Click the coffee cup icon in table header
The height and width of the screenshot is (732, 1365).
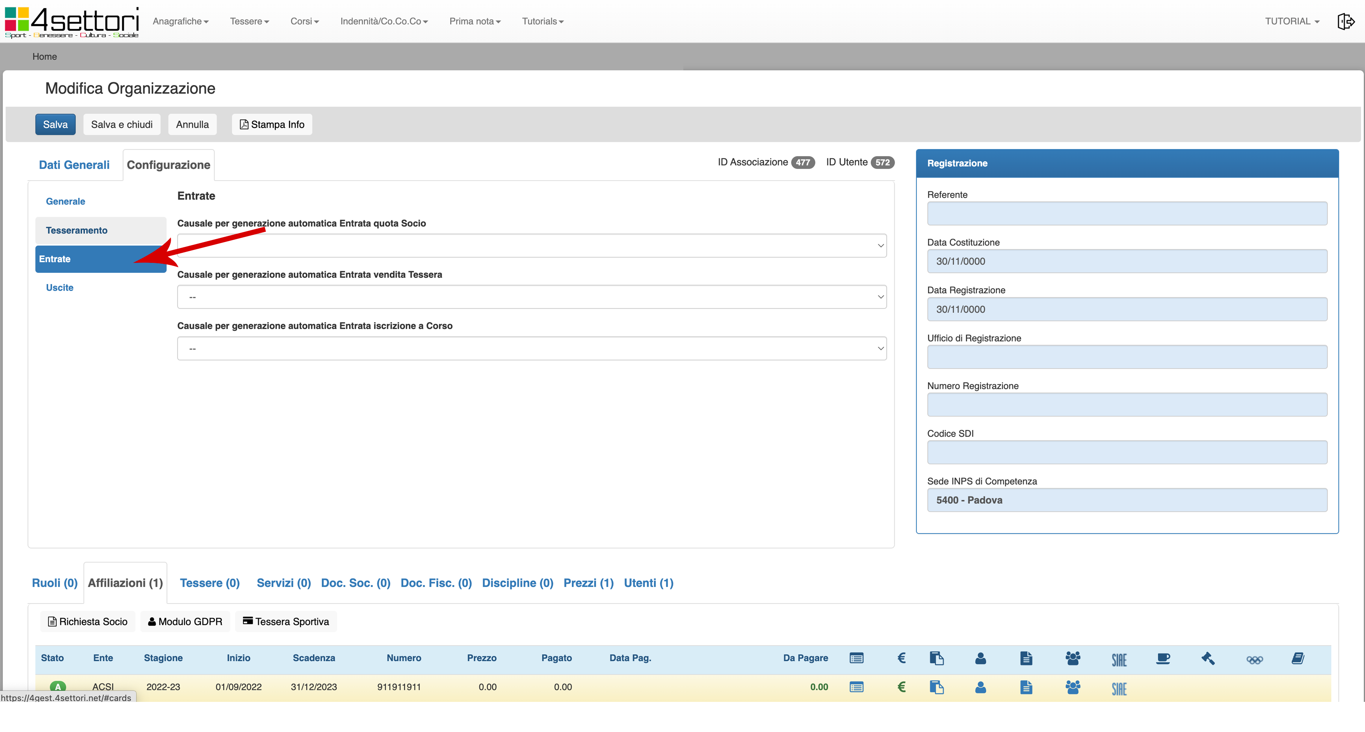(x=1163, y=659)
